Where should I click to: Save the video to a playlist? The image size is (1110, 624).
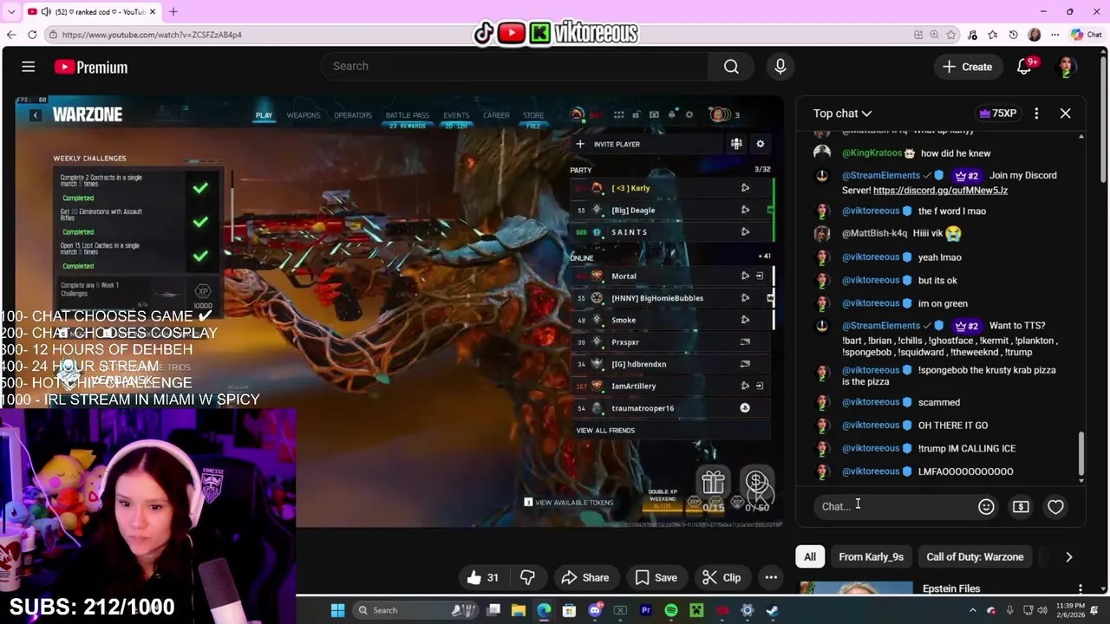pos(656,577)
